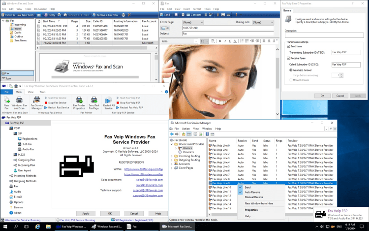Open Dialing rule dropdown

pyautogui.click(x=263, y=22)
